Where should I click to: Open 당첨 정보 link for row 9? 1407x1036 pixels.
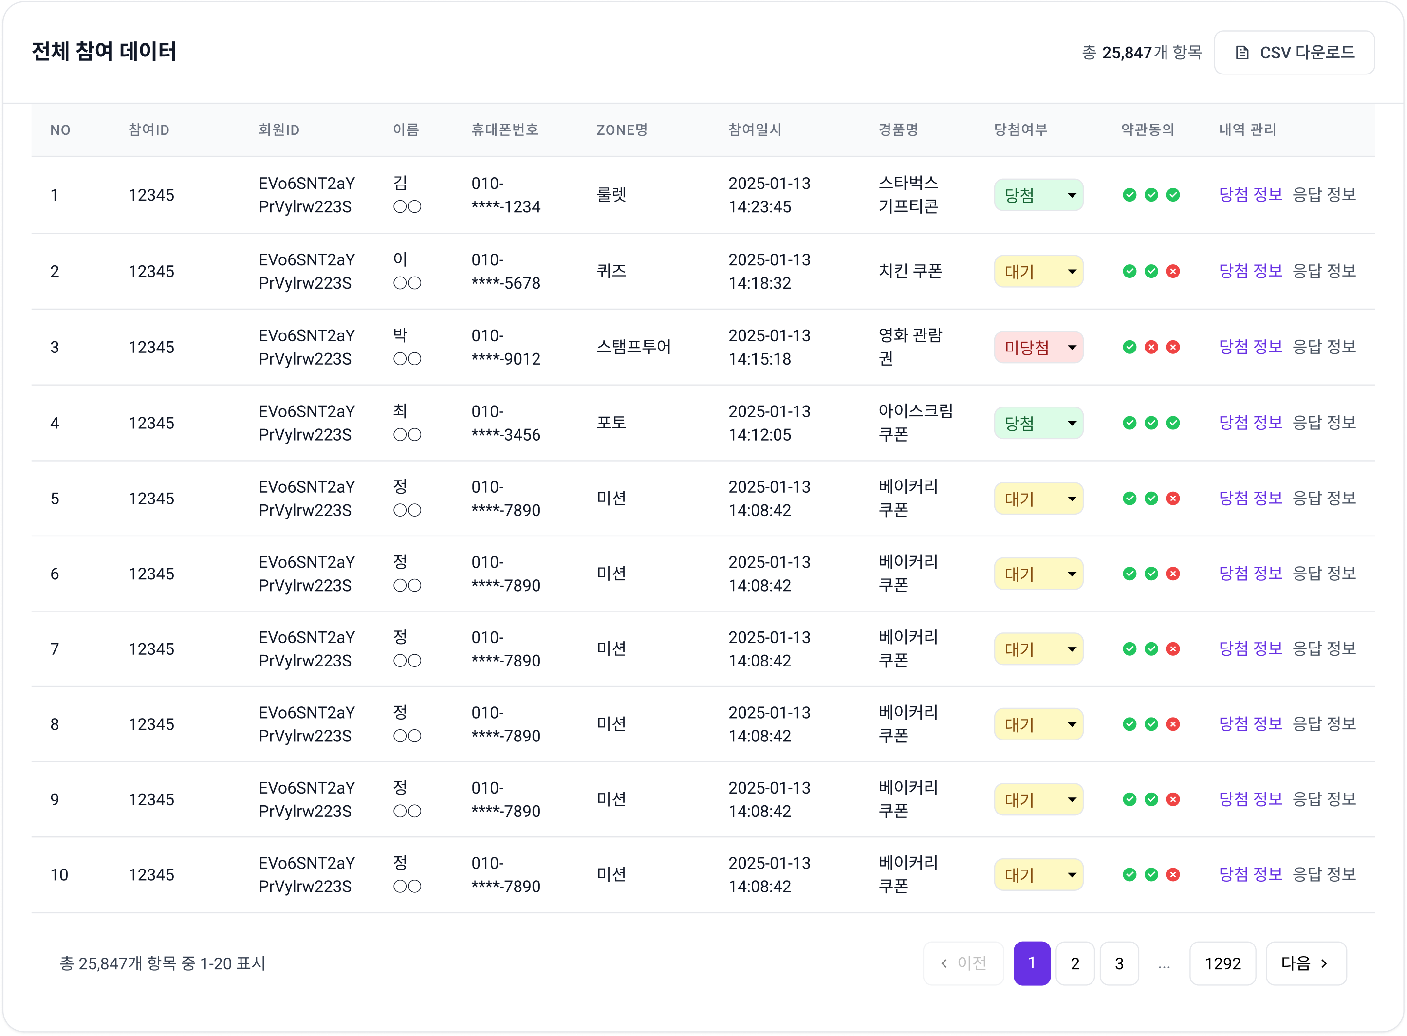coord(1250,799)
